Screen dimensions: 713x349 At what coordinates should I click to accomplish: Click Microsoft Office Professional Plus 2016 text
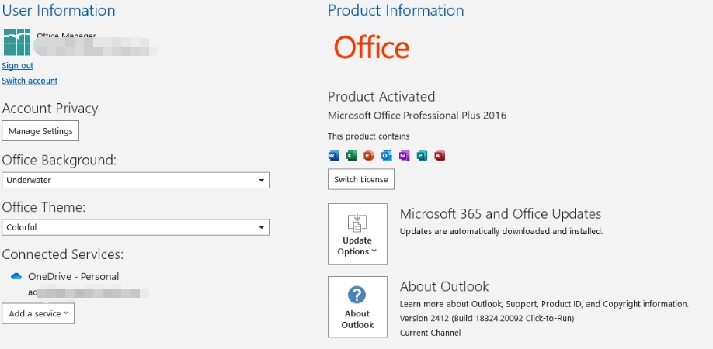click(417, 116)
